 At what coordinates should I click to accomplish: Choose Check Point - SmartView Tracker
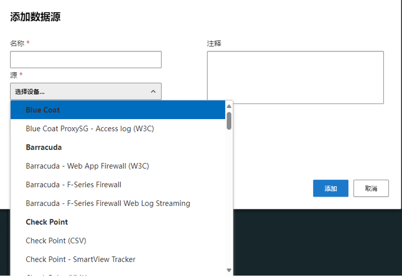118,259
